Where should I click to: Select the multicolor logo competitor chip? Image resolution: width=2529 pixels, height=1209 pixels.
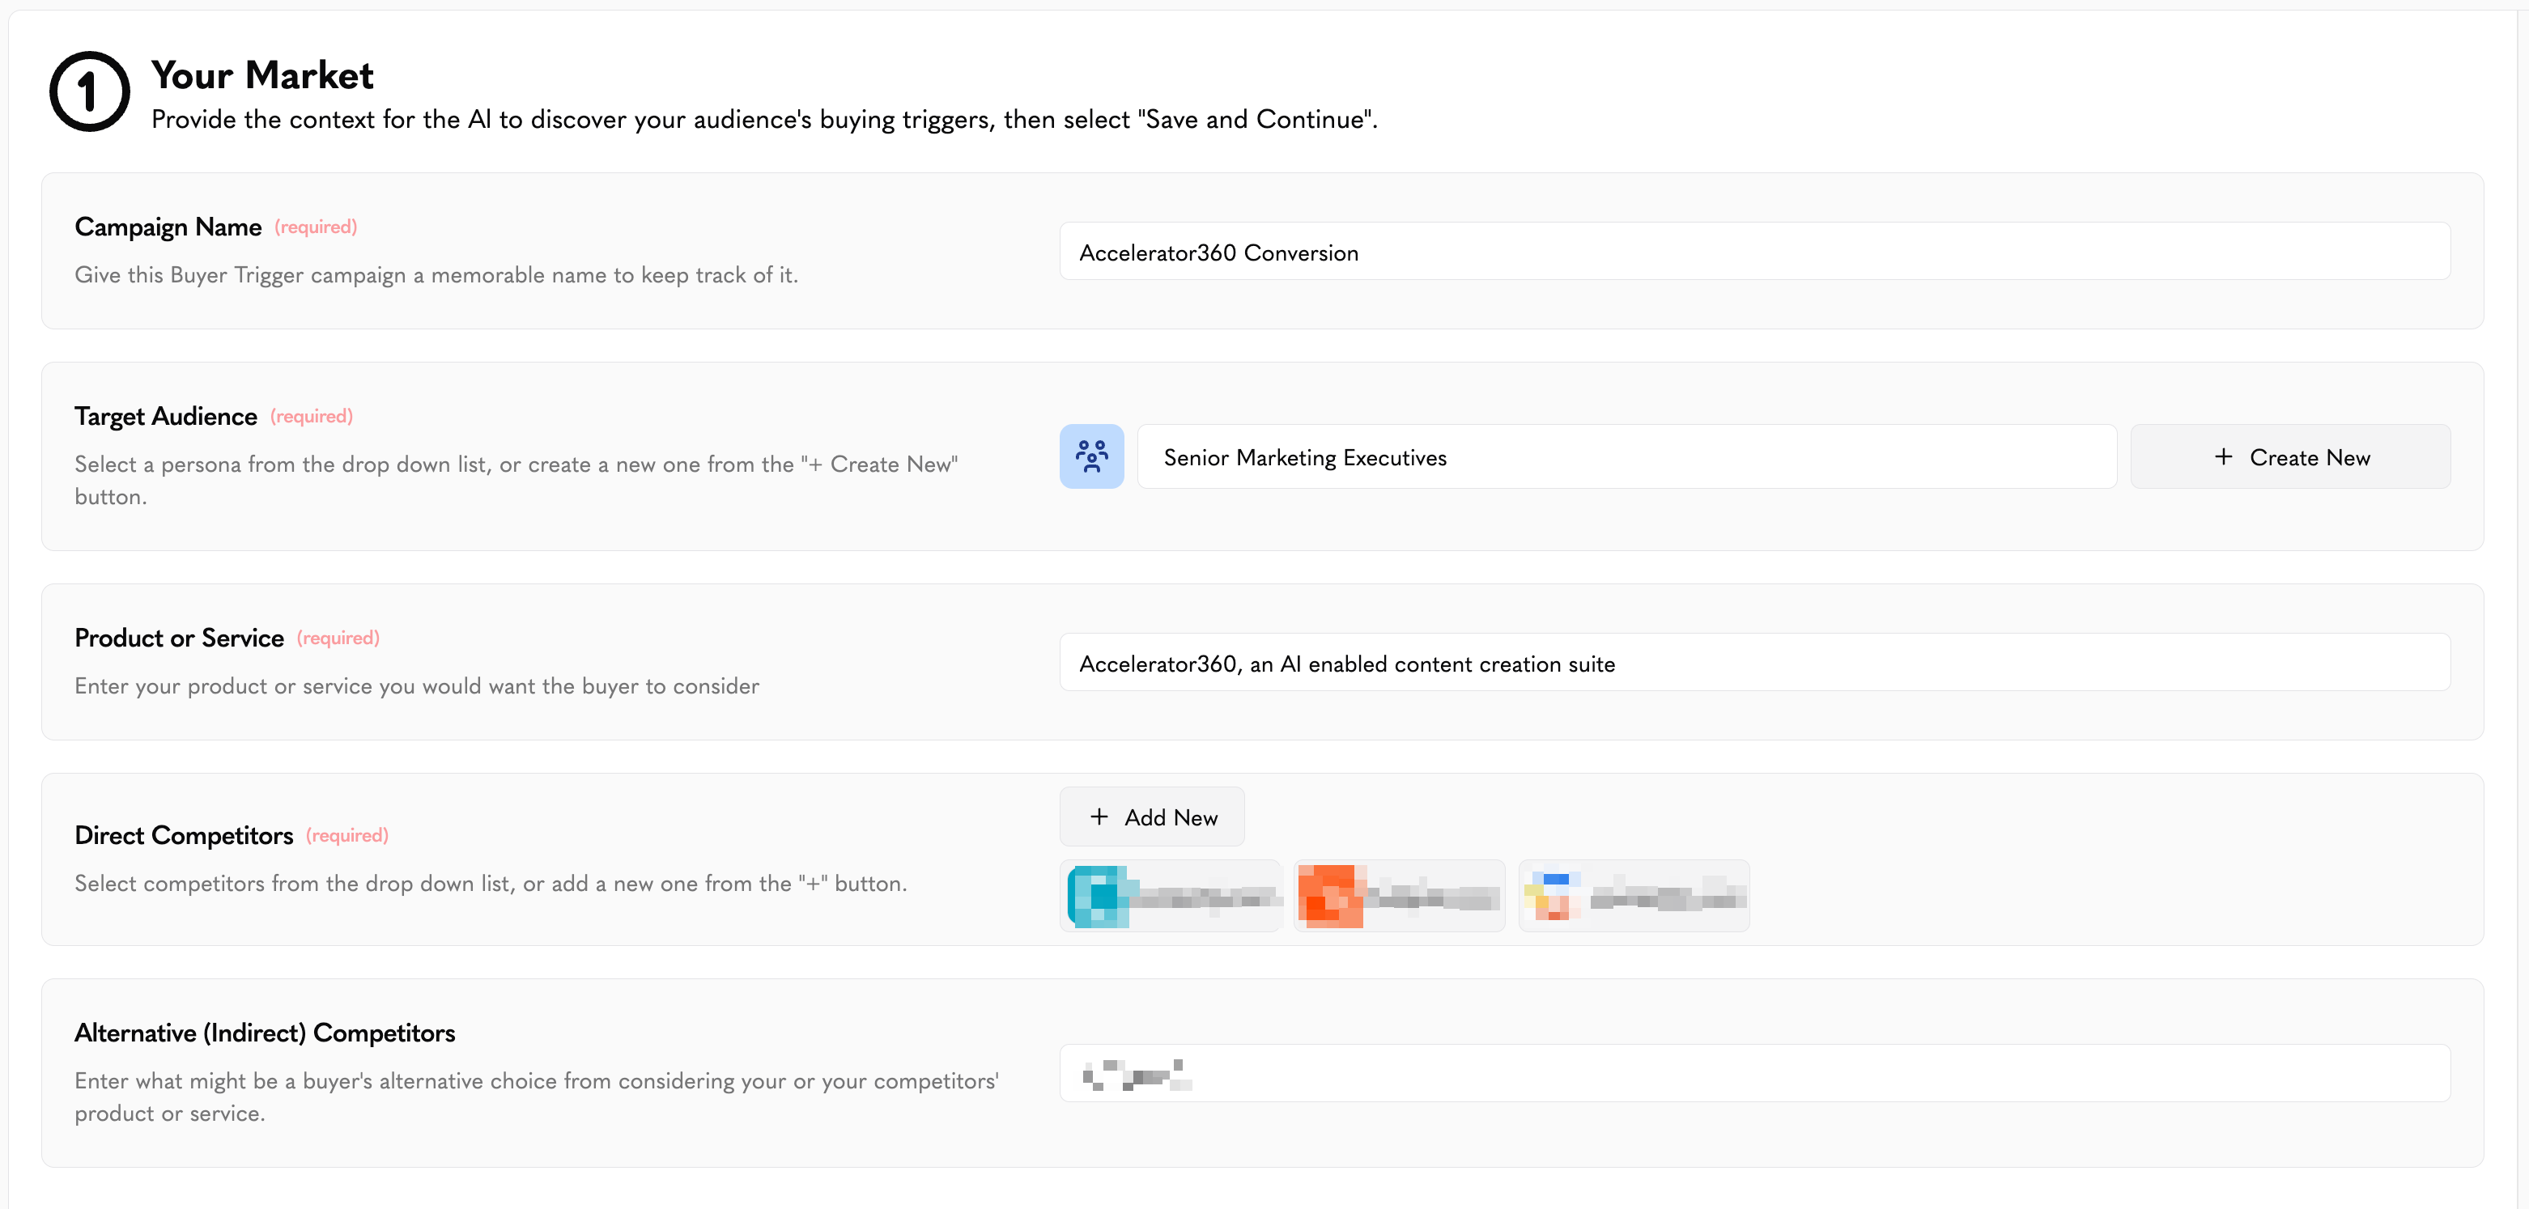tap(1634, 896)
